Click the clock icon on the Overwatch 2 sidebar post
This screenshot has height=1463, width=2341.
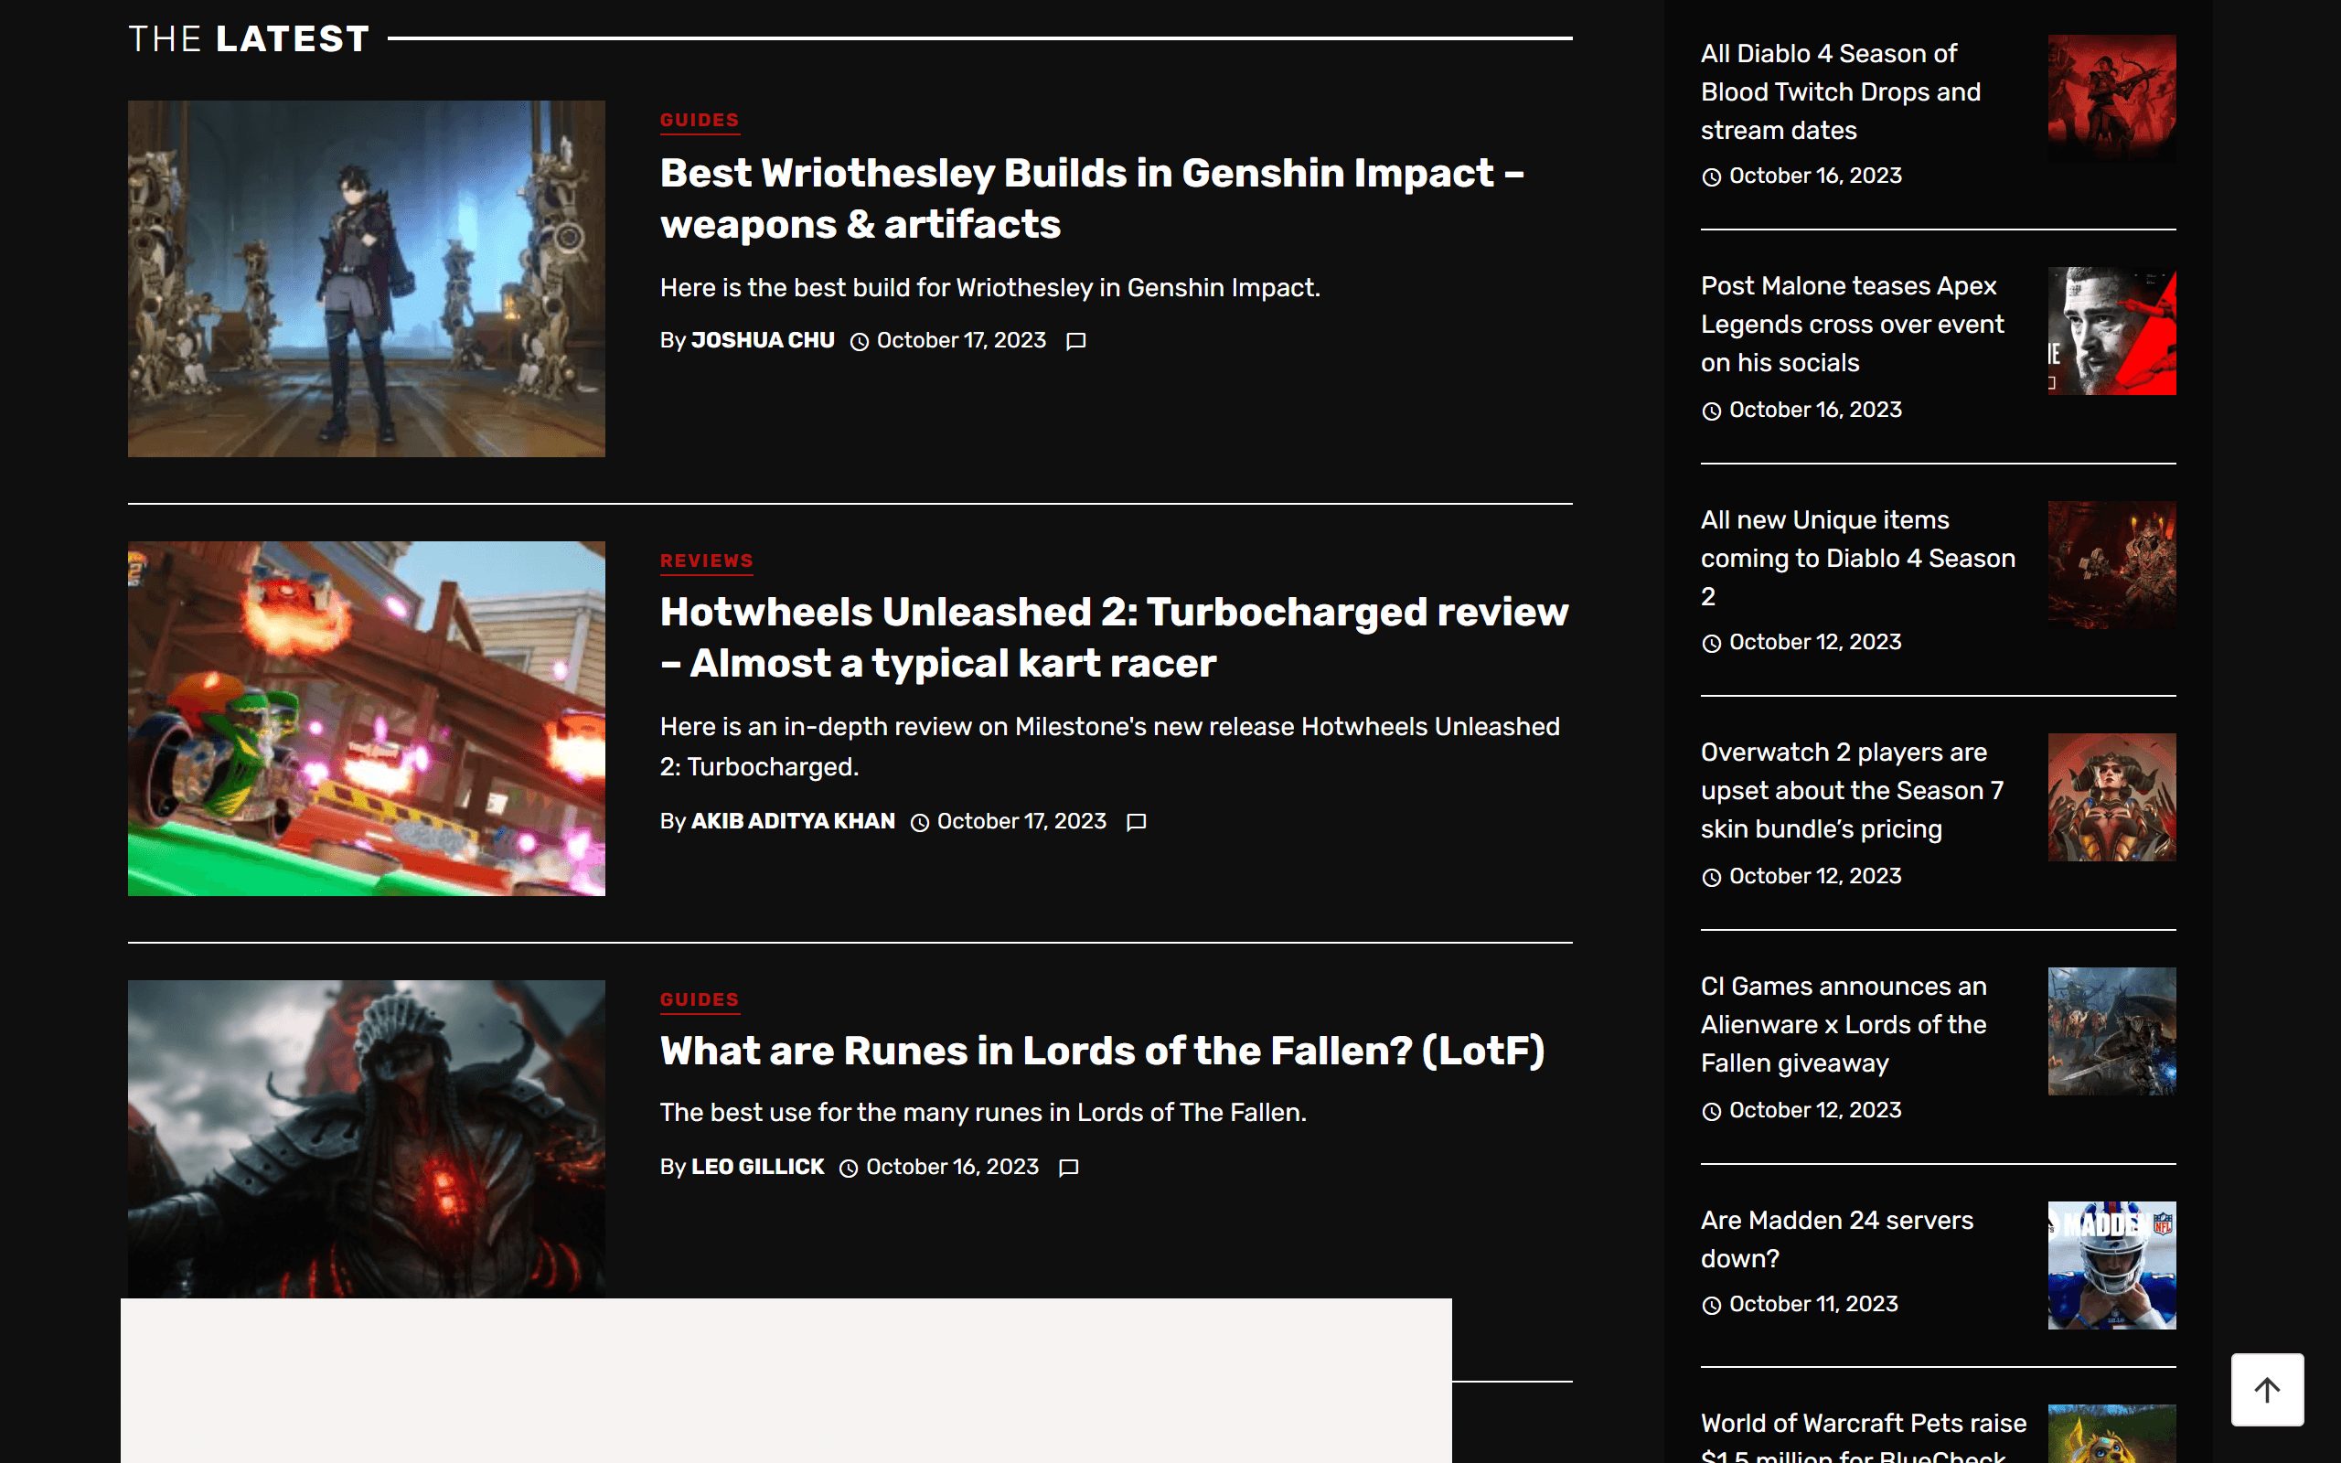coord(1712,876)
